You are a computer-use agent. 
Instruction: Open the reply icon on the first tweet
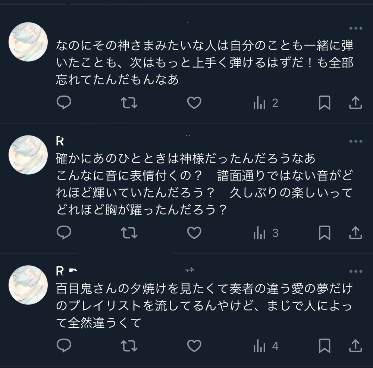coord(64,103)
